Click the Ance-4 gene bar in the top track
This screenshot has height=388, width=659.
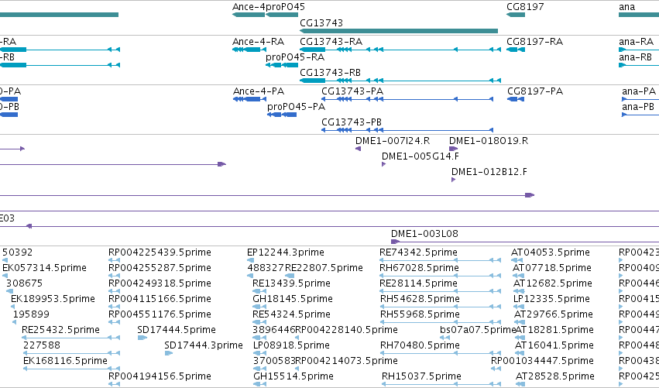pyautogui.click(x=249, y=15)
